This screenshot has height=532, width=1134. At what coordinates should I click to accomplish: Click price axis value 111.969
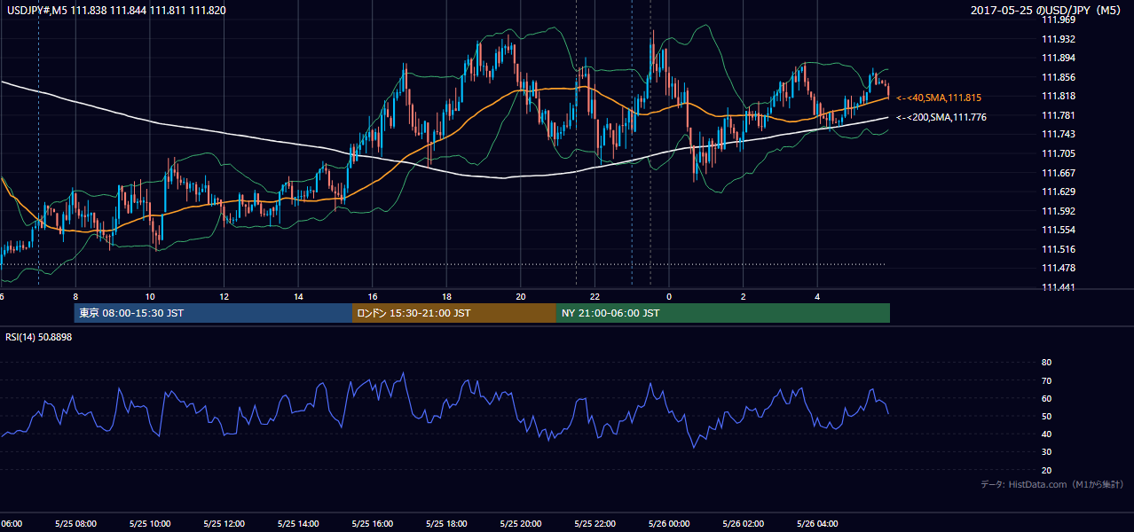(1059, 20)
